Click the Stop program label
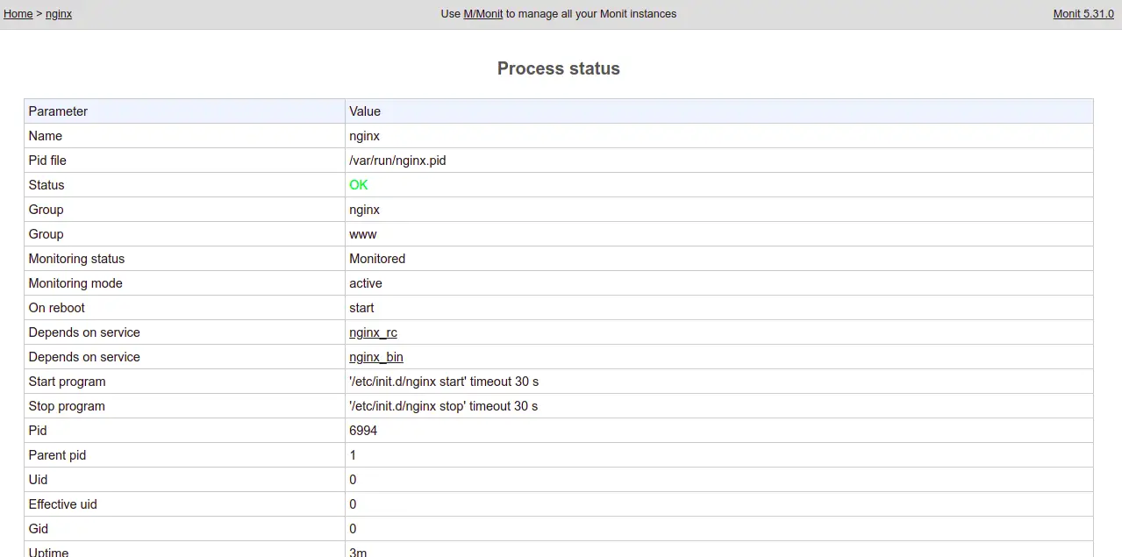Viewport: 1122px width, 557px height. click(67, 406)
